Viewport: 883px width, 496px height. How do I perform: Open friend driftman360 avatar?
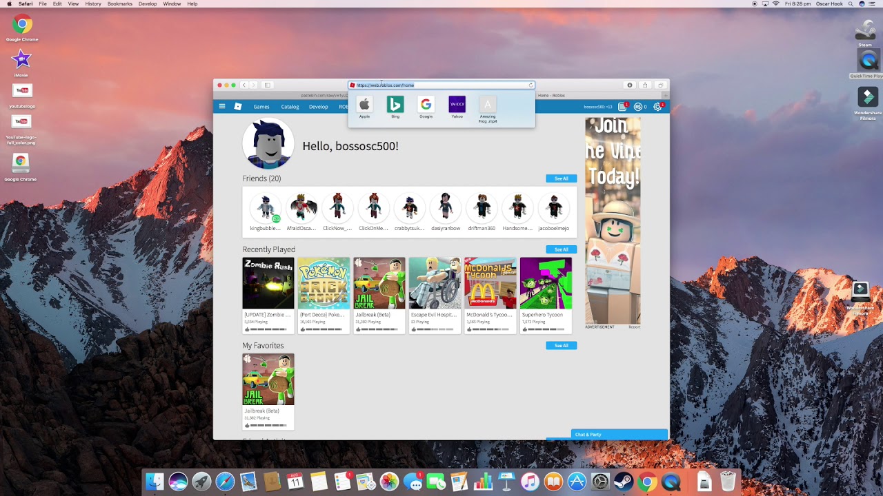(482, 207)
